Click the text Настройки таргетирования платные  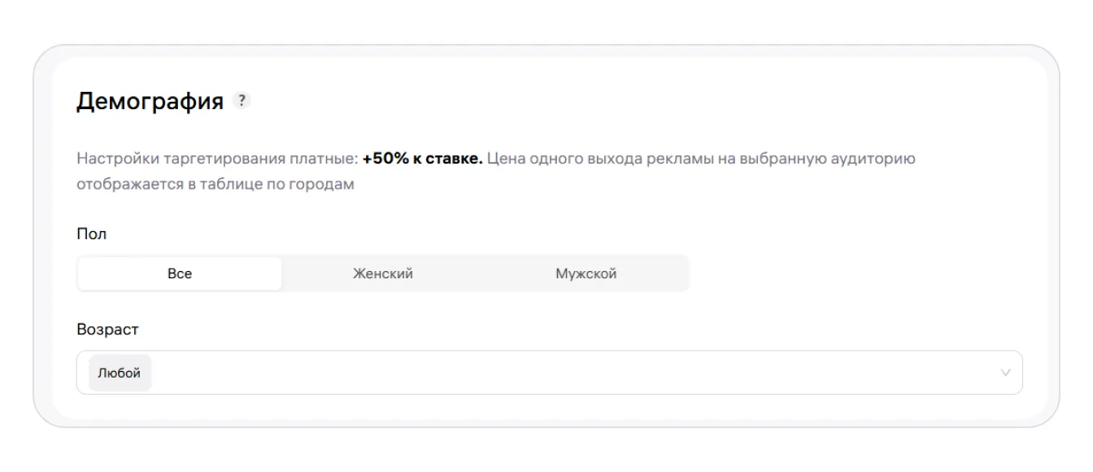point(216,159)
